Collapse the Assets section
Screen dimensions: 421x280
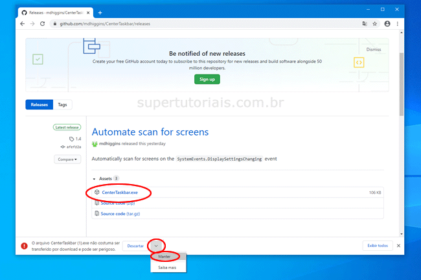[93, 178]
